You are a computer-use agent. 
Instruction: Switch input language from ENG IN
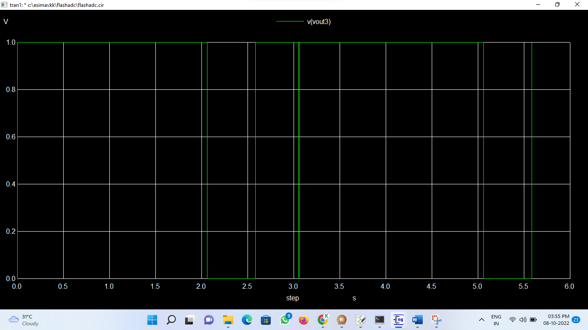pyautogui.click(x=496, y=320)
